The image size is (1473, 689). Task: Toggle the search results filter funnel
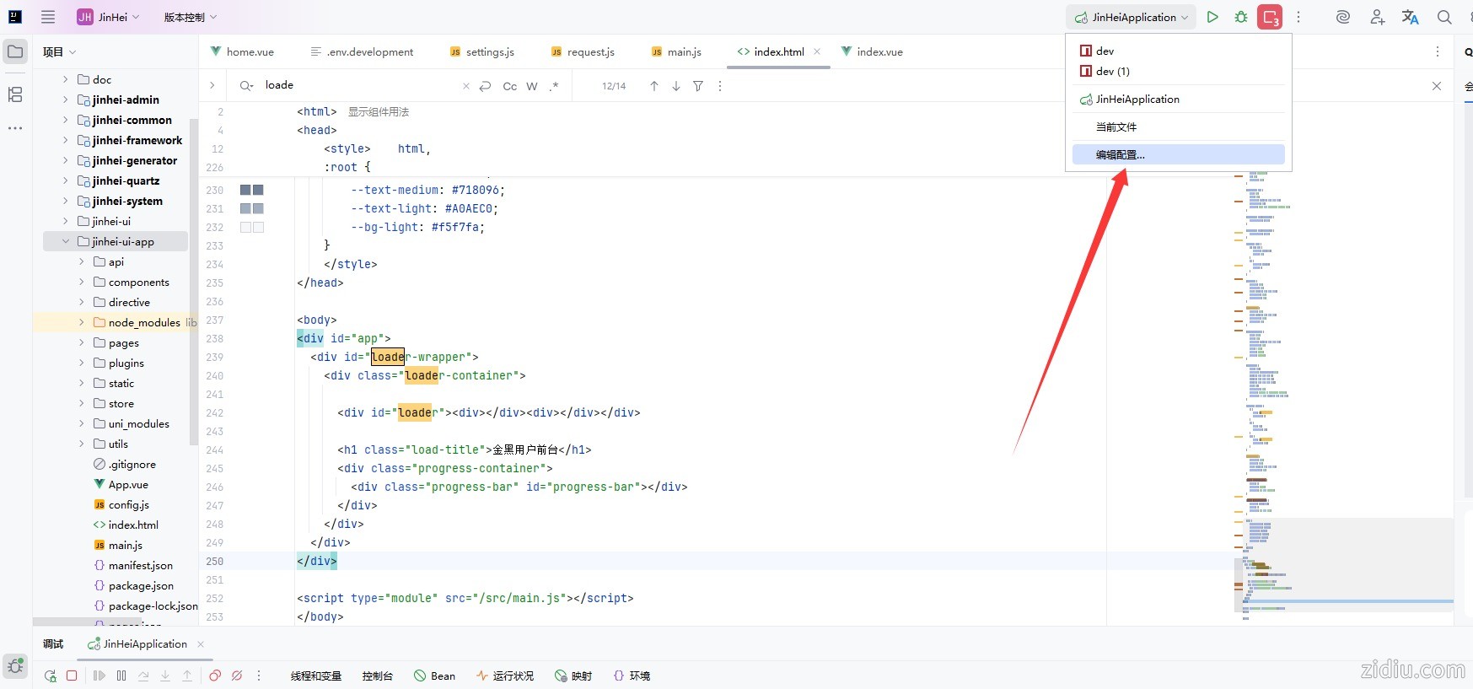(698, 86)
